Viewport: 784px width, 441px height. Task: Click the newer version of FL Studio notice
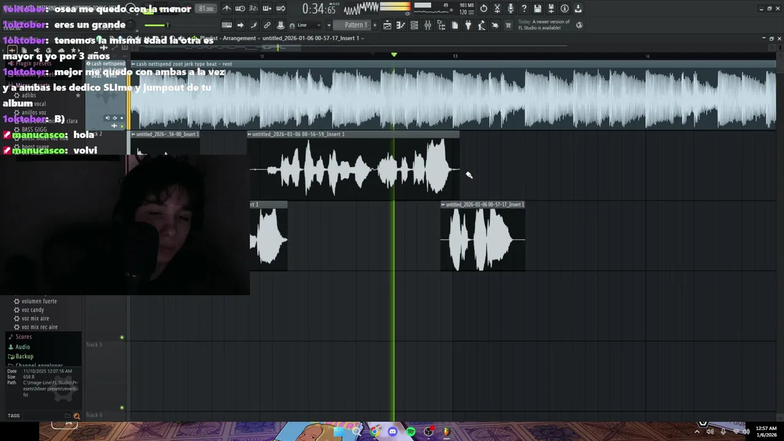(544, 24)
